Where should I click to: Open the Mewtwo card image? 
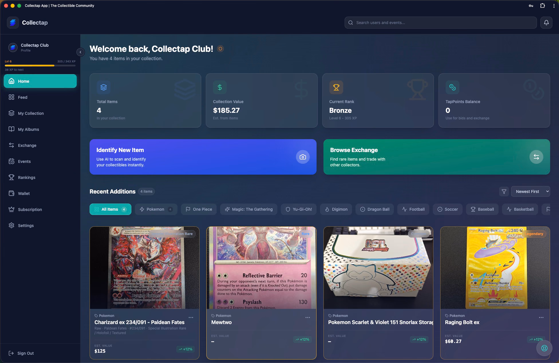pyautogui.click(x=261, y=268)
